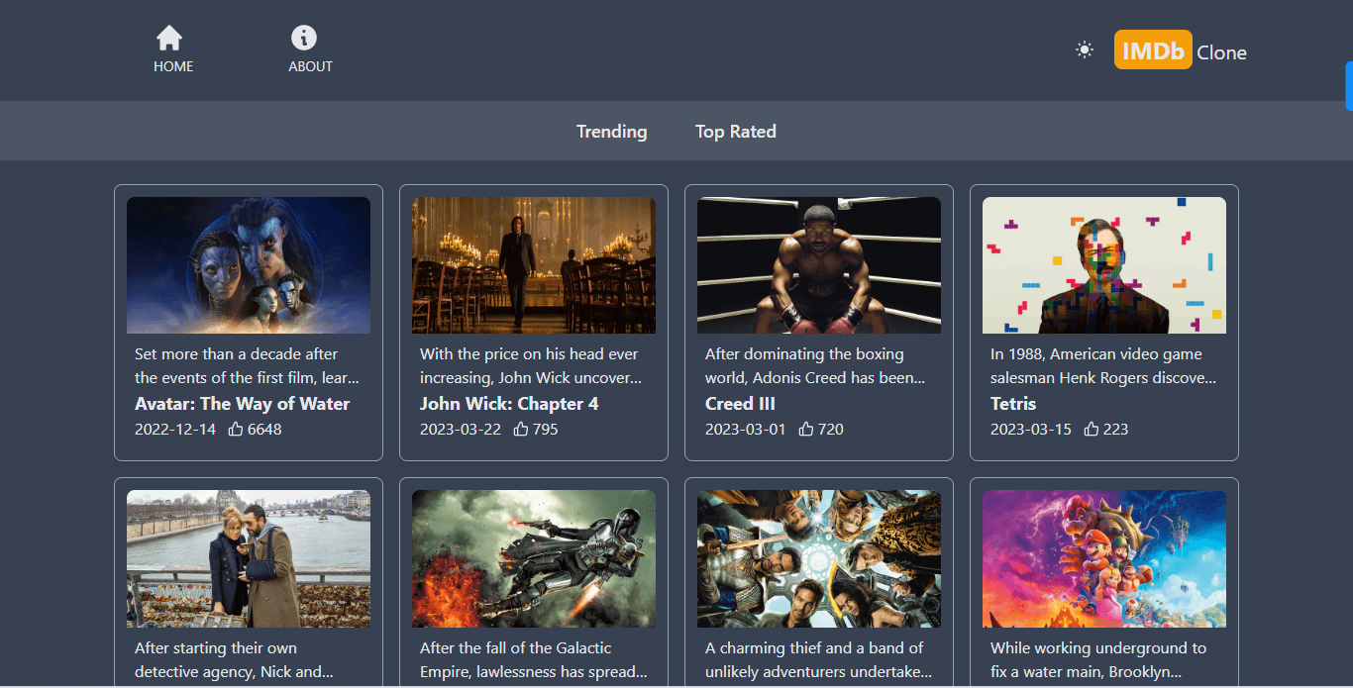Viewport: 1353px width, 688px height.
Task: Switch to the Top Rated tab
Action: click(x=736, y=131)
